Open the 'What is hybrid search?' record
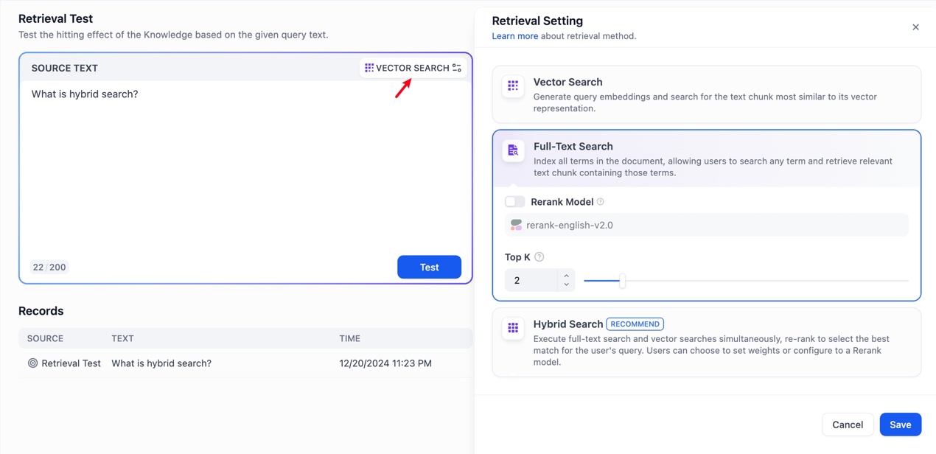 pos(161,363)
